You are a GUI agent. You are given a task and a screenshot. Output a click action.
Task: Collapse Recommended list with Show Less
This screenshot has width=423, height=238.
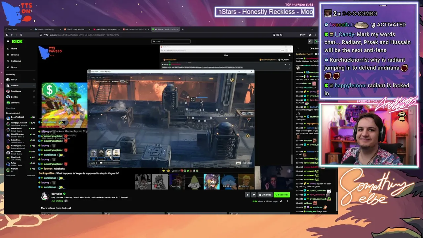[31, 176]
